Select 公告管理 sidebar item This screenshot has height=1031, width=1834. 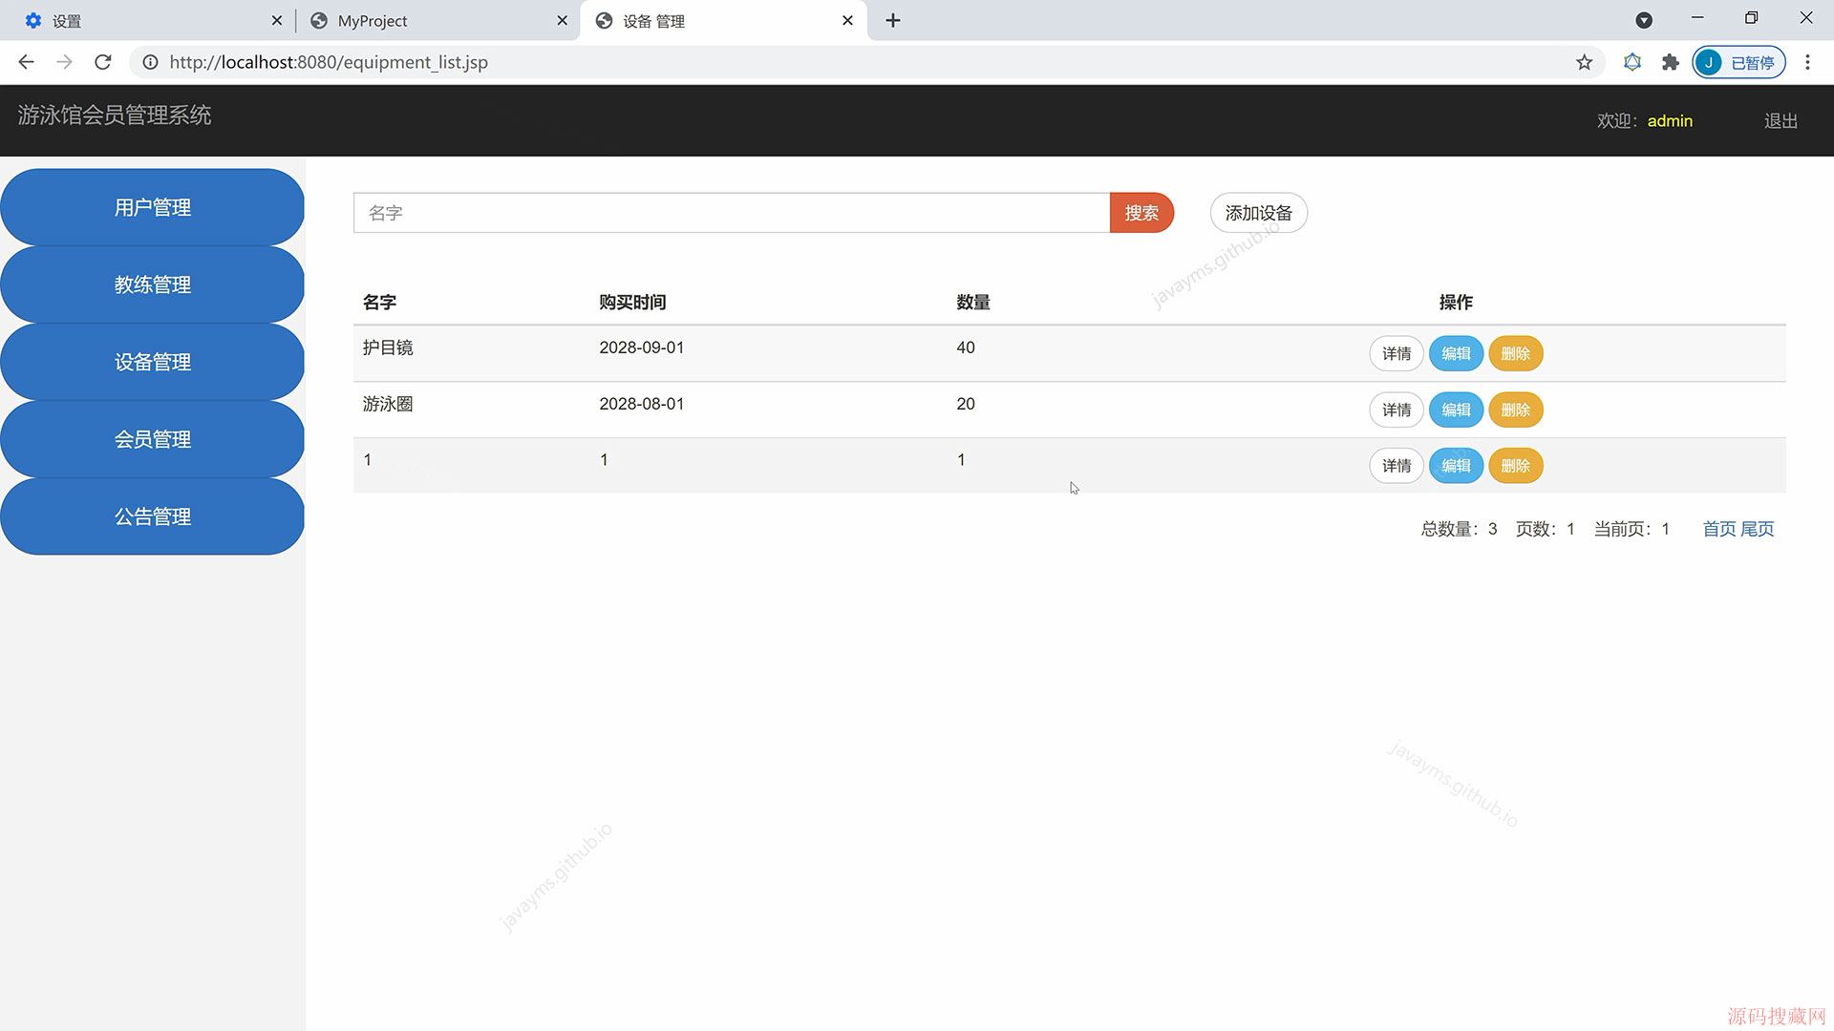click(153, 516)
